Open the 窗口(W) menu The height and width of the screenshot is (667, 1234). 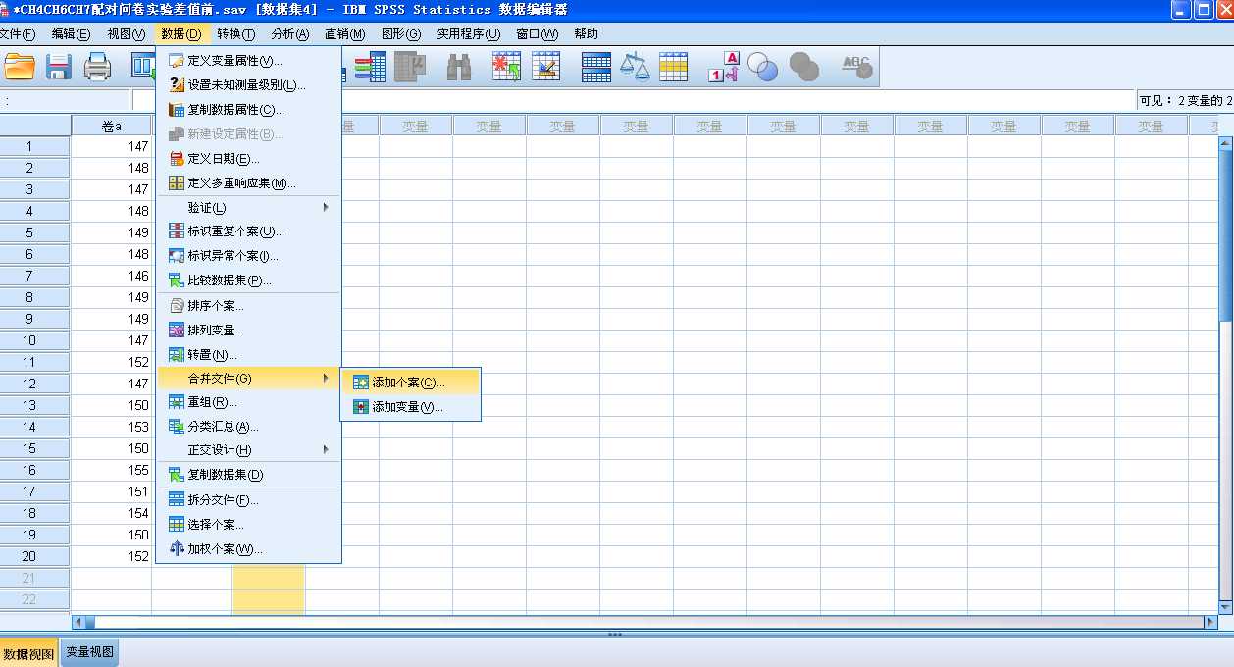click(x=537, y=34)
